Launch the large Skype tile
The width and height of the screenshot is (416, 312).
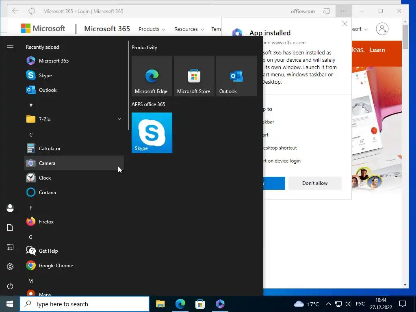(x=152, y=133)
